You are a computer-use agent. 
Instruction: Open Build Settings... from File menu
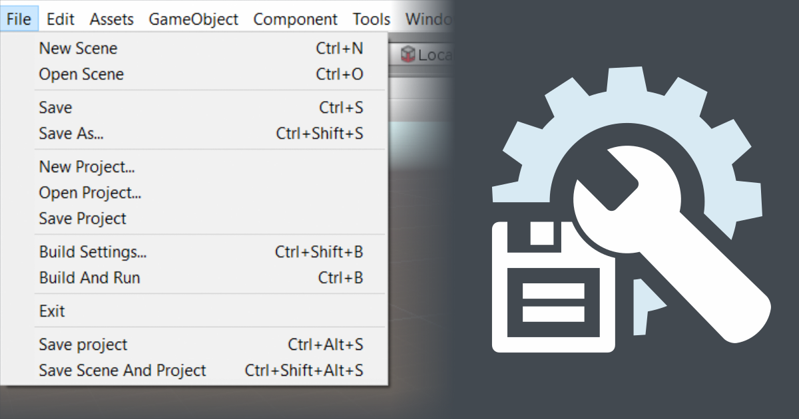click(x=93, y=252)
